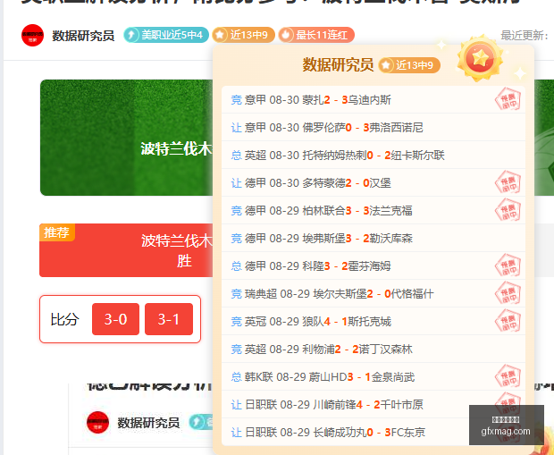Click the 近13中9 badge inside the popup header
554x455 pixels.
(x=409, y=65)
